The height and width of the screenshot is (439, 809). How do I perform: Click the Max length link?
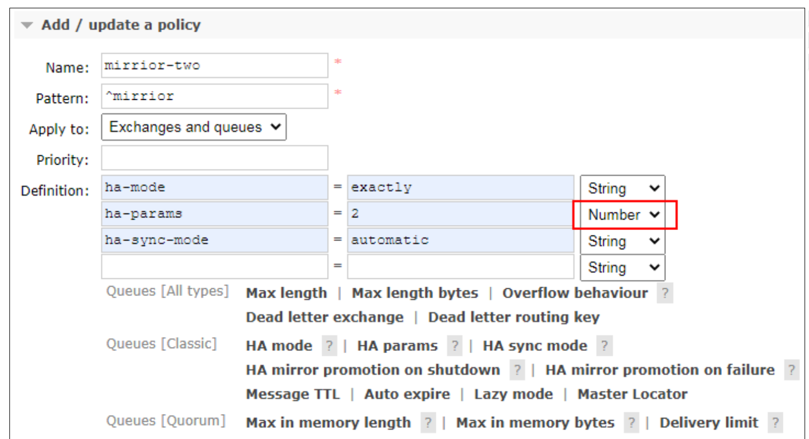(287, 293)
